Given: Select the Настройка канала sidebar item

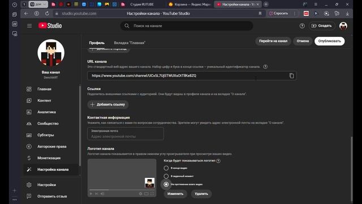Looking at the screenshot, I should 51,169.
